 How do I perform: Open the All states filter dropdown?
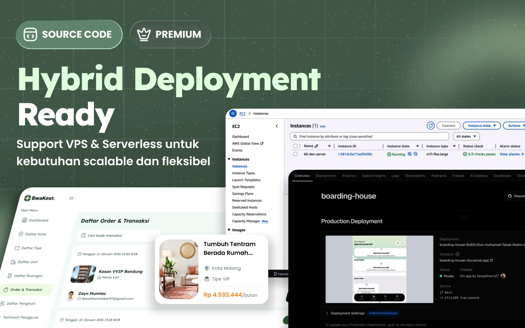[x=466, y=136]
